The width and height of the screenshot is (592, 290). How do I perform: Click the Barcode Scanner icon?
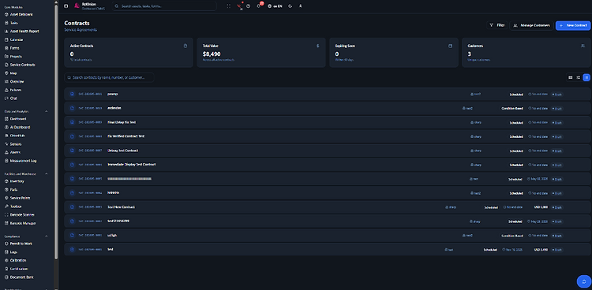pyautogui.click(x=6, y=214)
